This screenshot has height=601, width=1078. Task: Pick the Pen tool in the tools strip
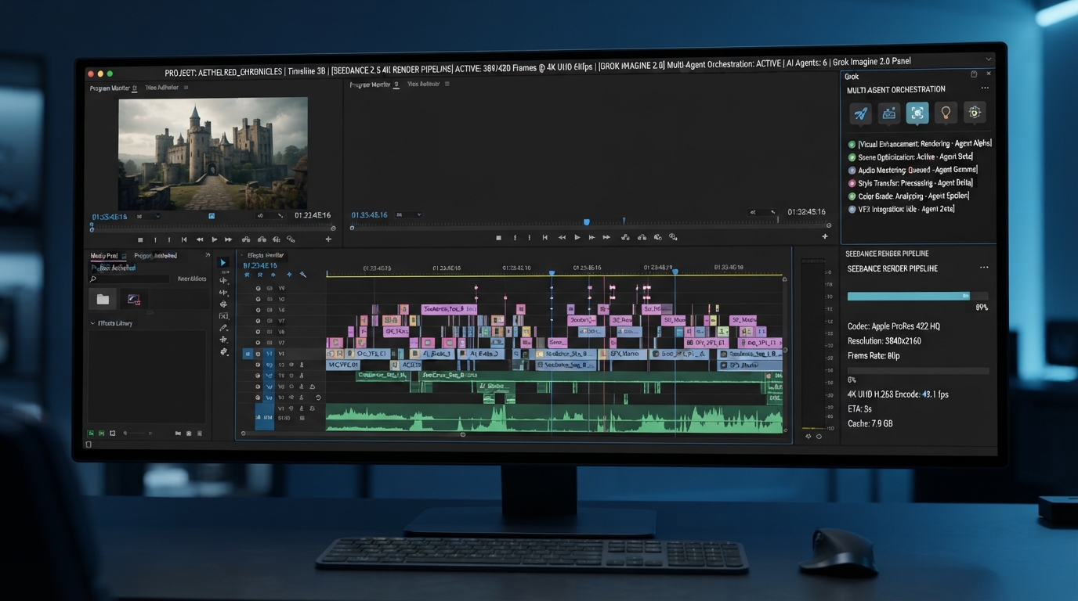pyautogui.click(x=223, y=328)
